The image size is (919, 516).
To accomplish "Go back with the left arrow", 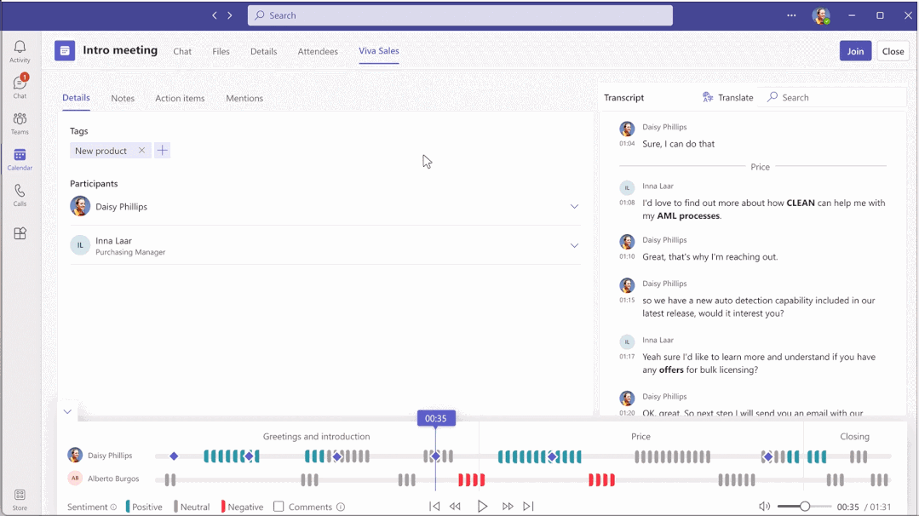I will click(215, 15).
